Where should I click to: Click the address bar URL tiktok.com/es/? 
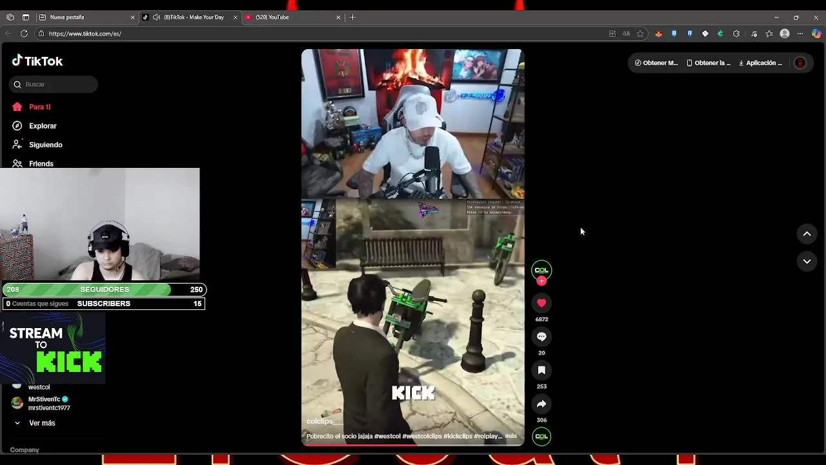pos(85,34)
